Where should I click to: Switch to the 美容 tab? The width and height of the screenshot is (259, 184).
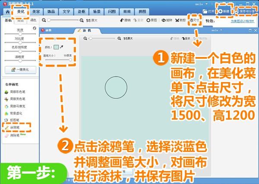pyautogui.click(x=37, y=12)
